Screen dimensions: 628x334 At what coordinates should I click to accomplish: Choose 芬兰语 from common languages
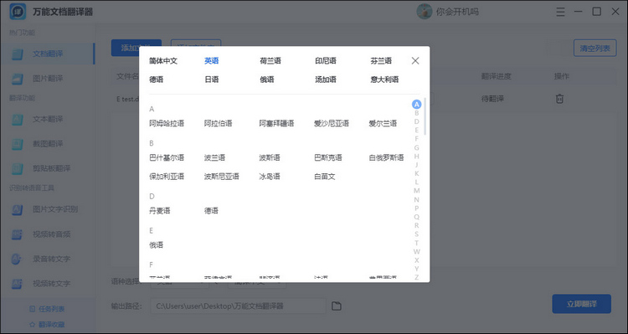tap(381, 61)
